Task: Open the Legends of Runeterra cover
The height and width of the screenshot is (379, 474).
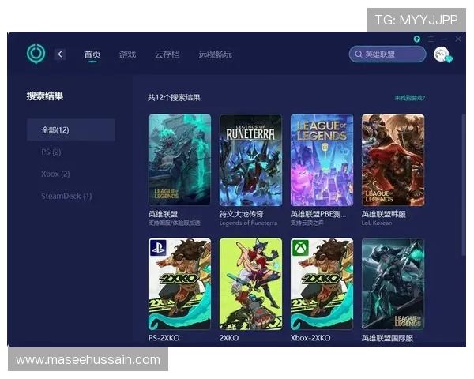Action: click(x=250, y=159)
